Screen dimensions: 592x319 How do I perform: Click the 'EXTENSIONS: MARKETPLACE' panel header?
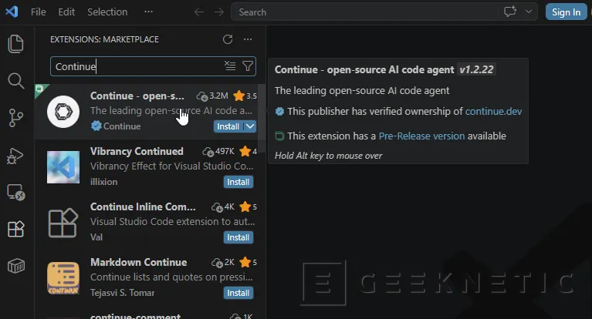coord(104,39)
